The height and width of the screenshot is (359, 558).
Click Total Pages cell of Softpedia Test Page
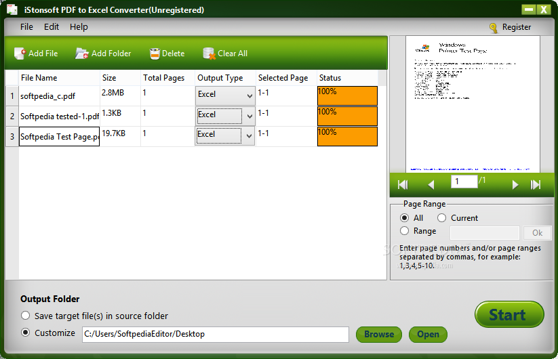[x=168, y=137]
